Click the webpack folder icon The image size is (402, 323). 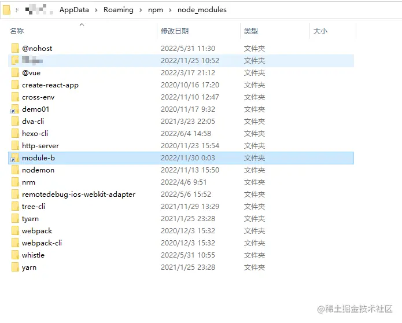(15, 230)
